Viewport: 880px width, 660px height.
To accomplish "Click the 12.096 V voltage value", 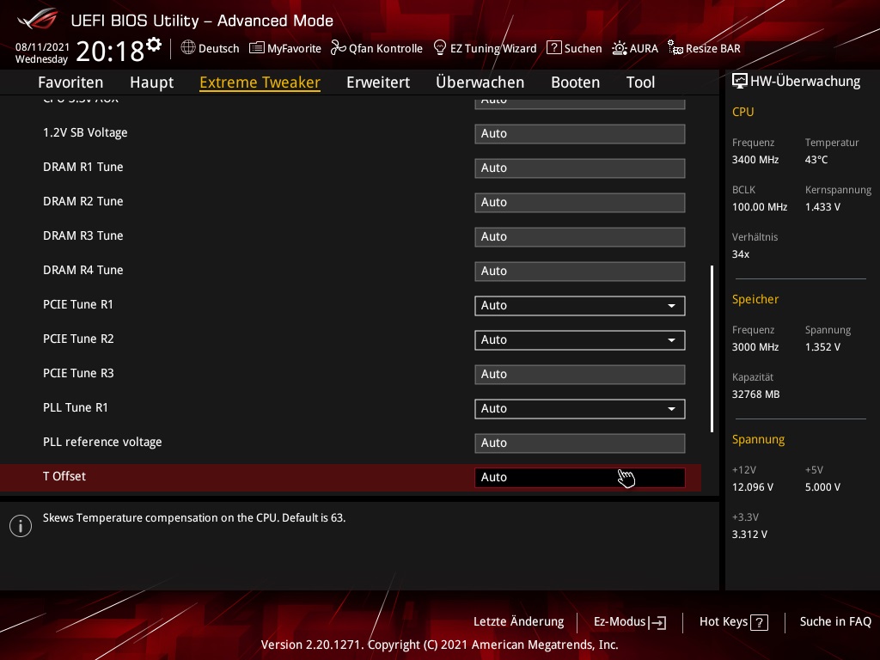I will (x=753, y=487).
